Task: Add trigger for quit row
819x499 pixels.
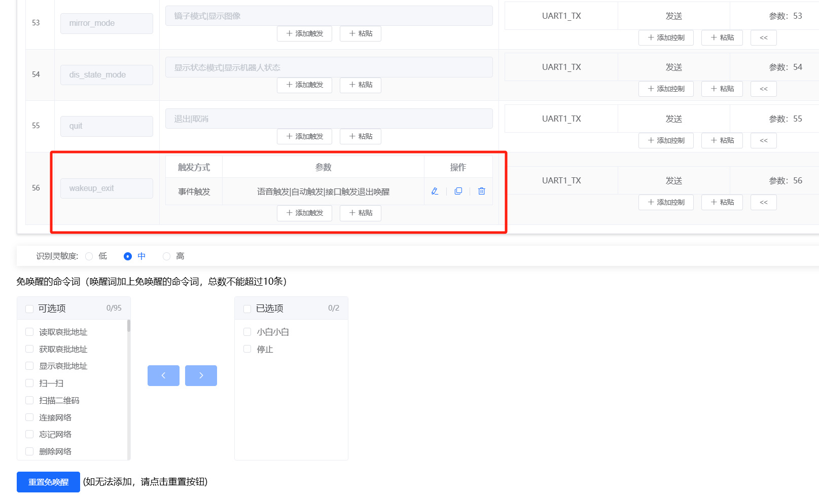Action: [304, 136]
